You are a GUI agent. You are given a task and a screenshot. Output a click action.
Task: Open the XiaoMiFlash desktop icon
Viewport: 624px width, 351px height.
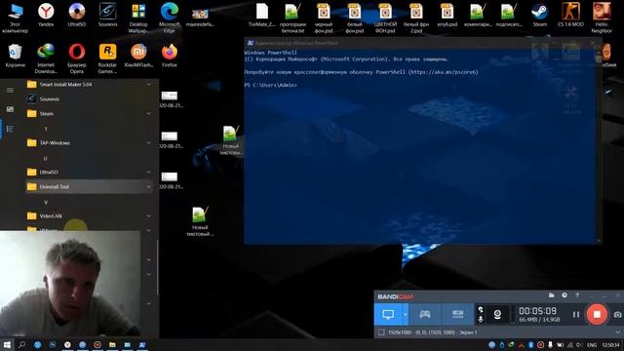click(138, 55)
